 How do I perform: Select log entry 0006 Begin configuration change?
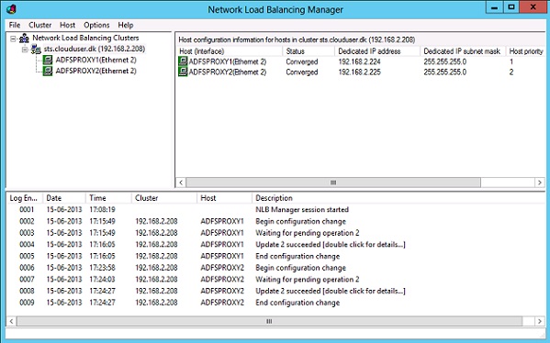(x=275, y=267)
